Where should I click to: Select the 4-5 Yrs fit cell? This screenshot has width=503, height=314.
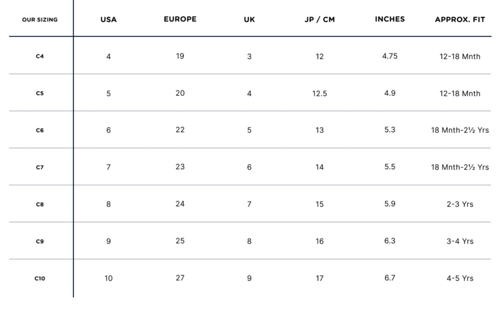(x=460, y=278)
